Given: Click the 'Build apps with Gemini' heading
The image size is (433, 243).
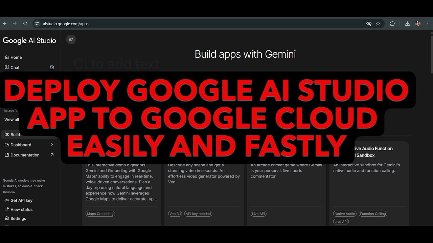Looking at the screenshot, I should [245, 54].
